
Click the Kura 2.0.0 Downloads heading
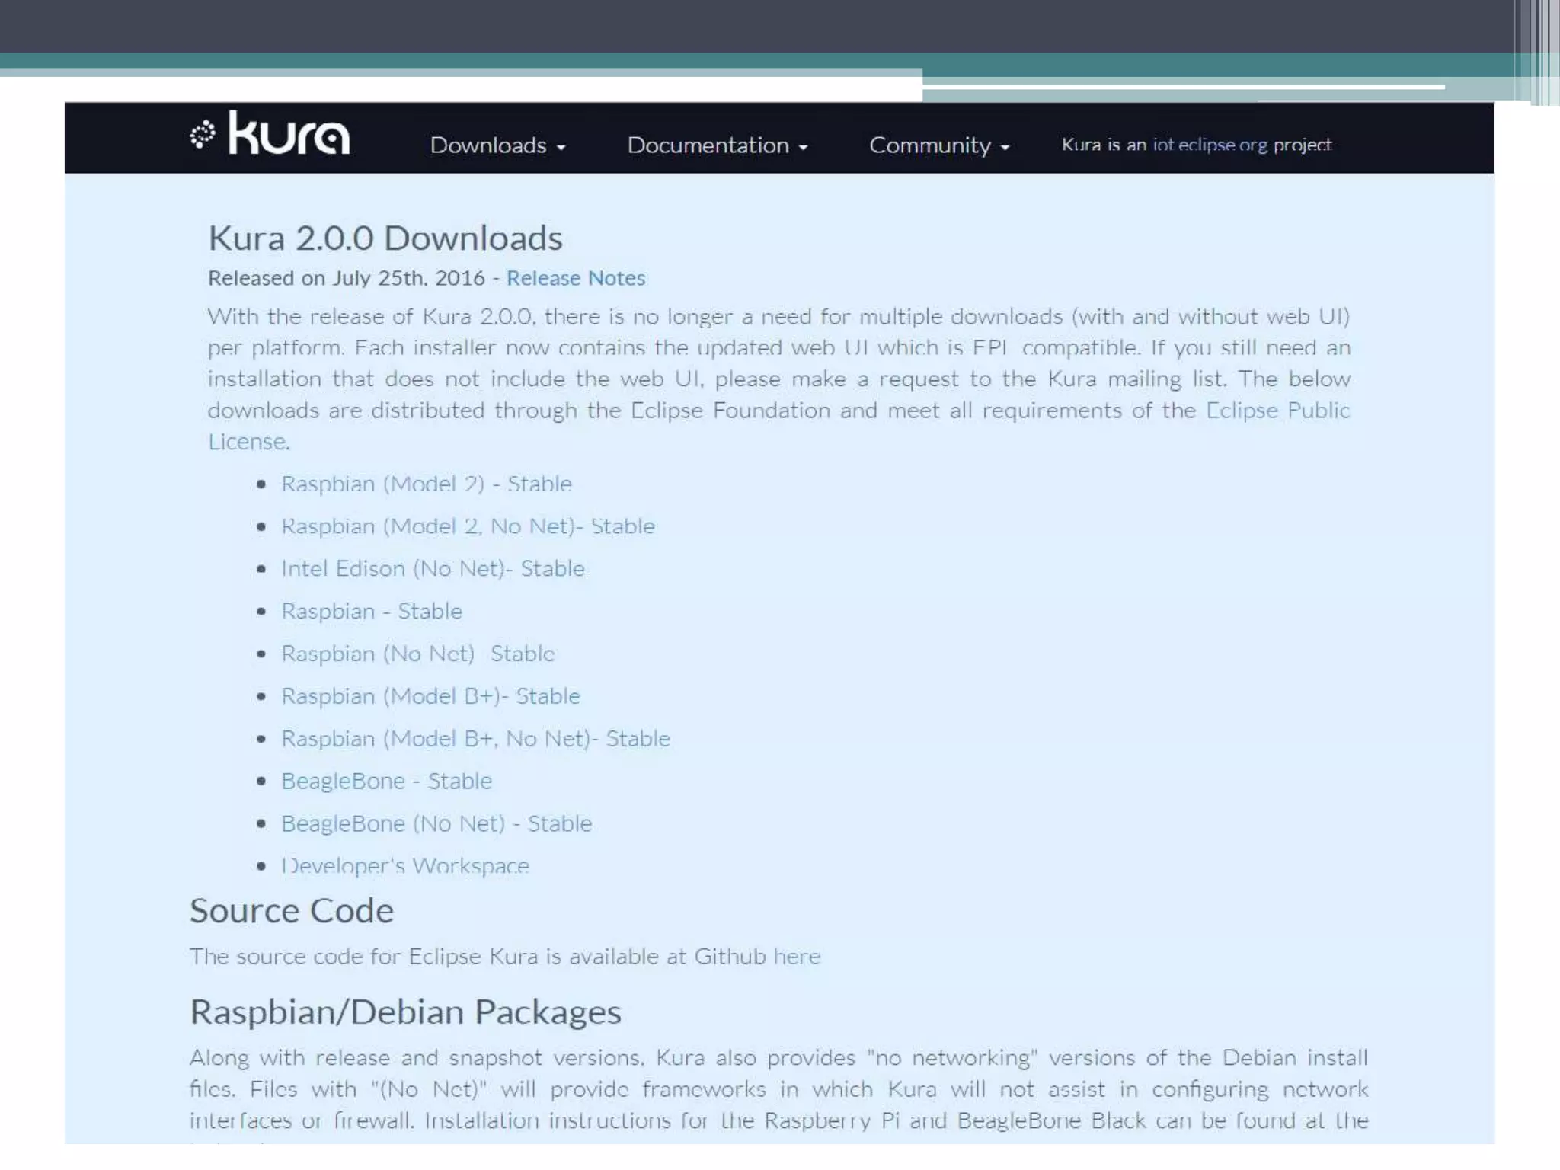385,238
